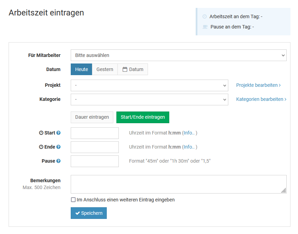Click the clock icon beside the Start label

[x=41, y=133]
